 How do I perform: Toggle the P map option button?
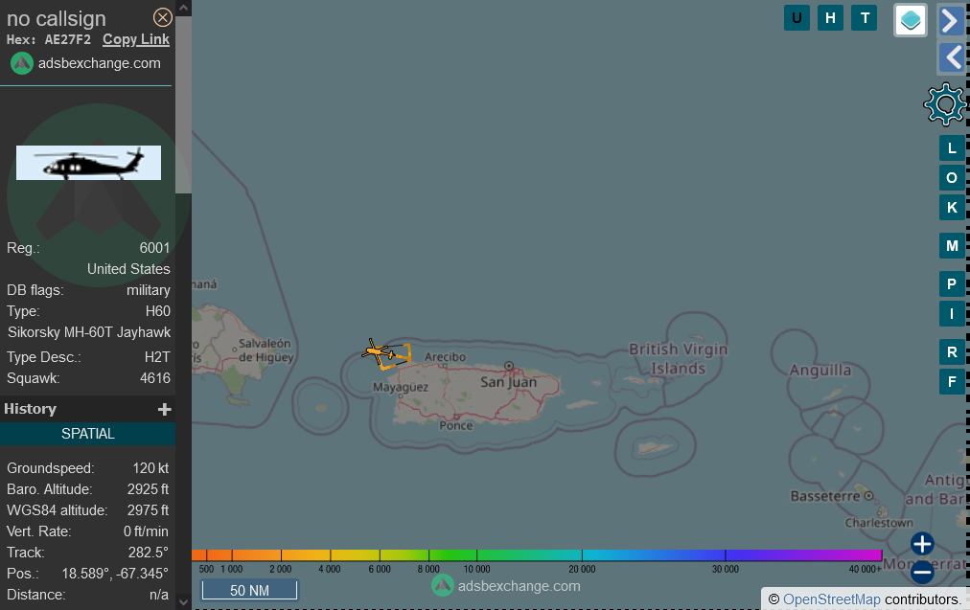tap(952, 284)
